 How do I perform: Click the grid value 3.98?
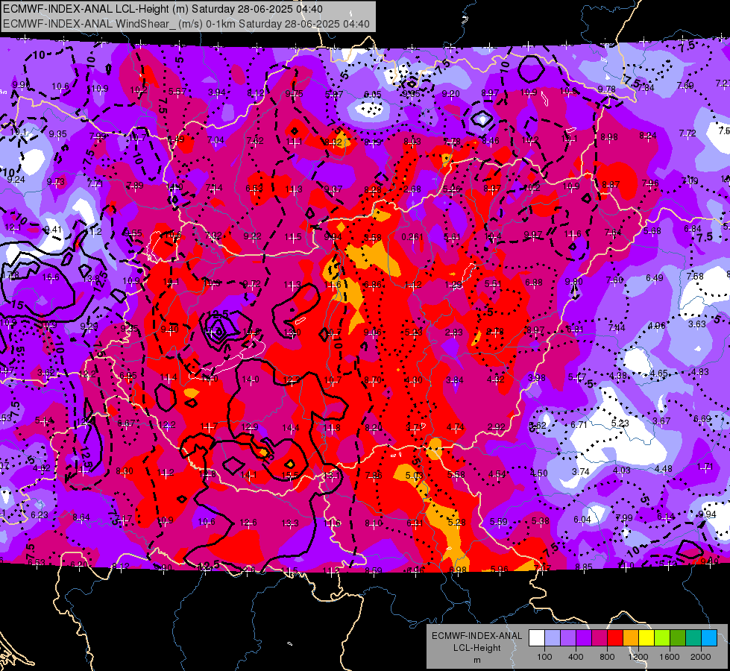[536, 378]
